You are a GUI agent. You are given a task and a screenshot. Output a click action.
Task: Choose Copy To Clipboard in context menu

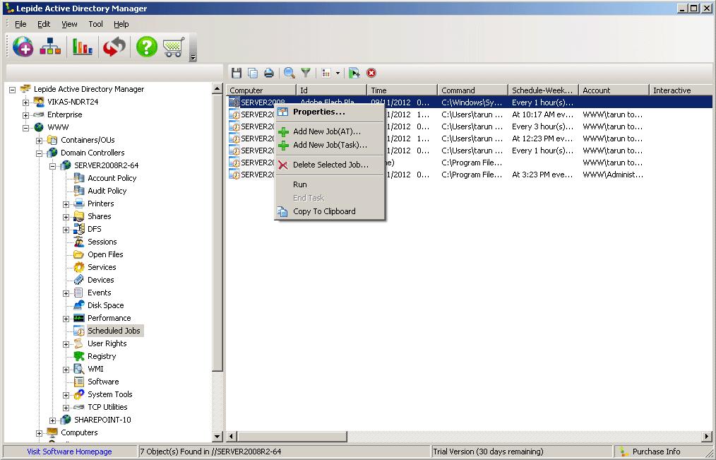point(329,211)
